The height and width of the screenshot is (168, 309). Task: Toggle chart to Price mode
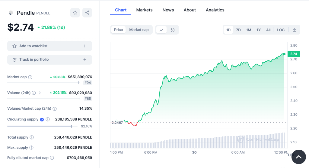pos(118,30)
